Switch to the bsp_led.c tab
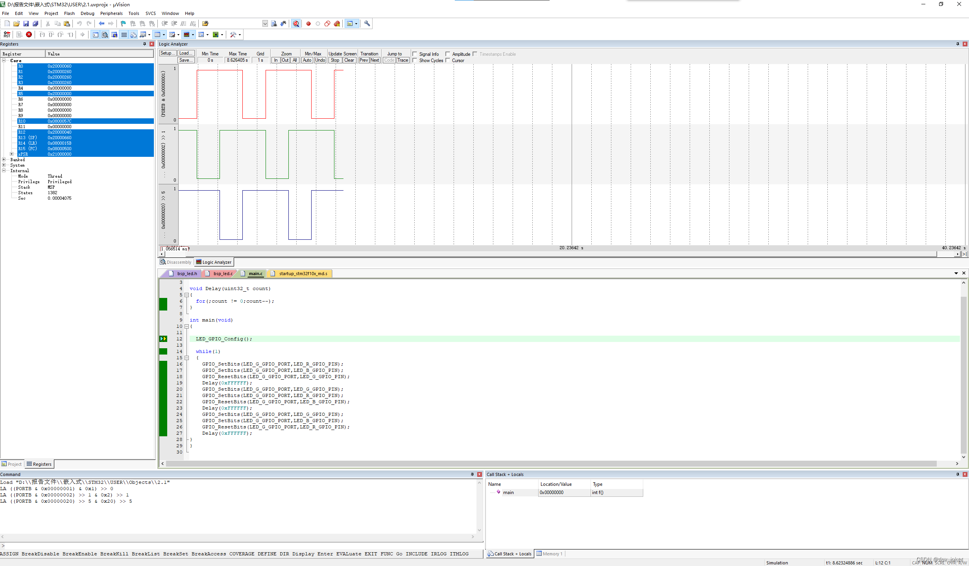 click(x=223, y=274)
